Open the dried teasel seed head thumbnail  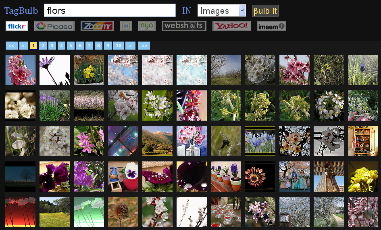(x=123, y=212)
